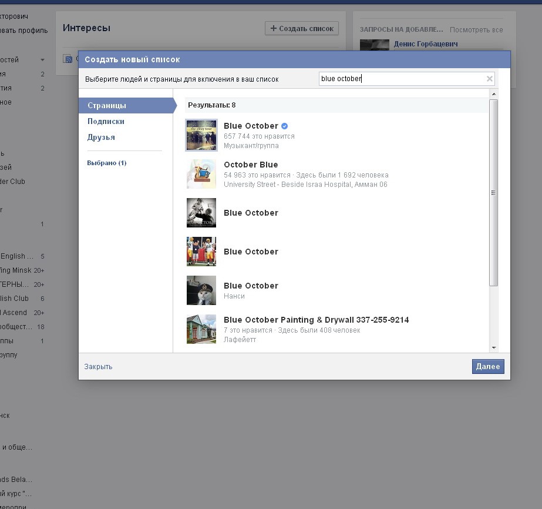
Task: Click Blue October Painting & Drywall 337-255-9214 title
Action: pyautogui.click(x=317, y=320)
